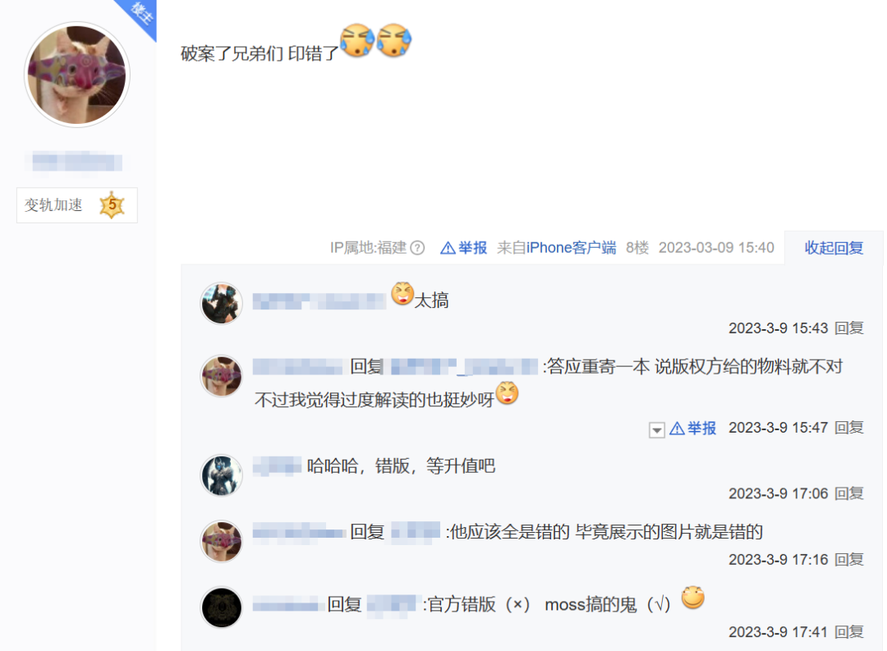
Task: Open the 变轨加速 level 5 badge
Action: [77, 205]
